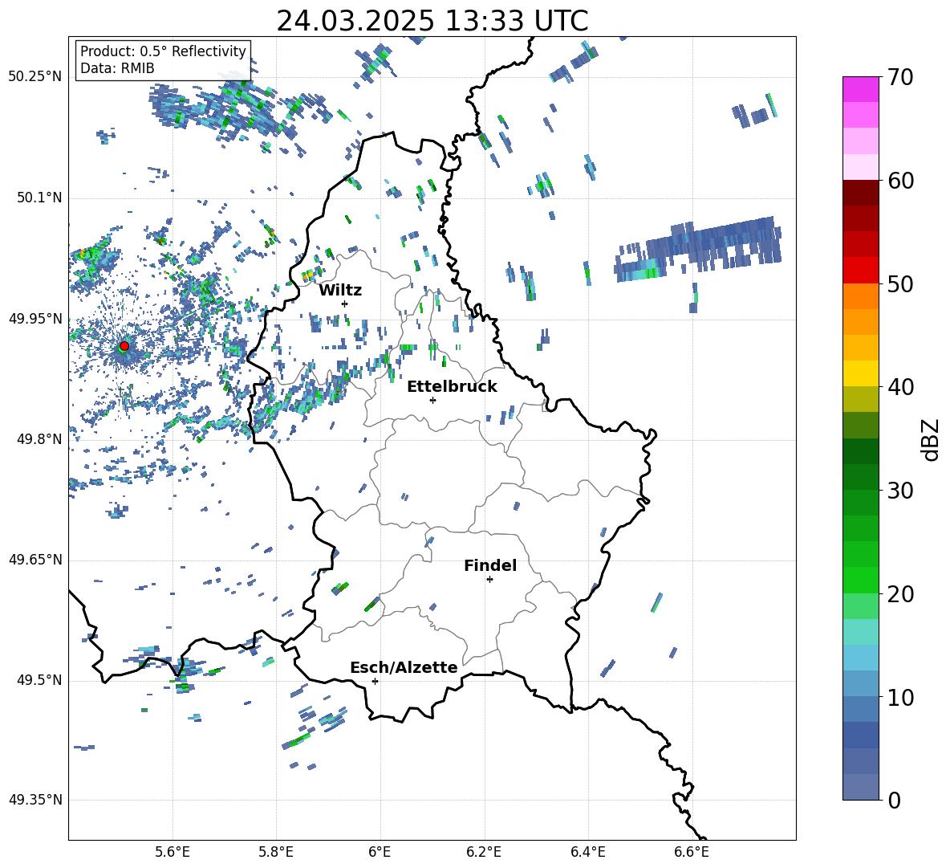Screen dimensions: 950x868
Task: Click the Findel city label
Action: (490, 565)
